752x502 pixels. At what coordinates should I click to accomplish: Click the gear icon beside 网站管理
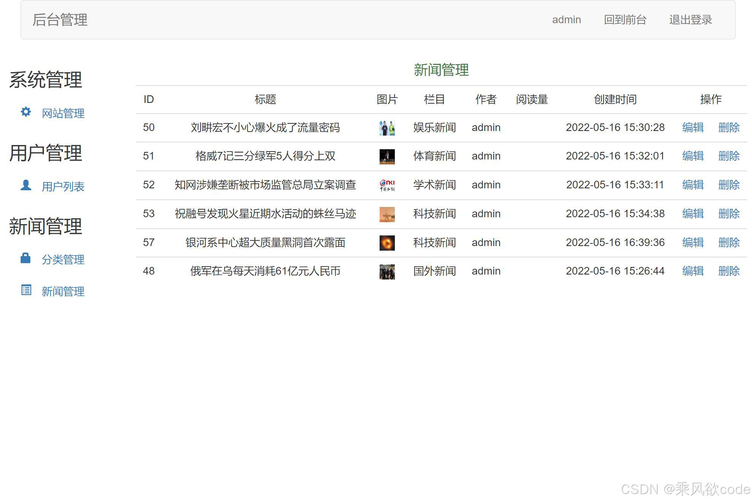coord(26,112)
